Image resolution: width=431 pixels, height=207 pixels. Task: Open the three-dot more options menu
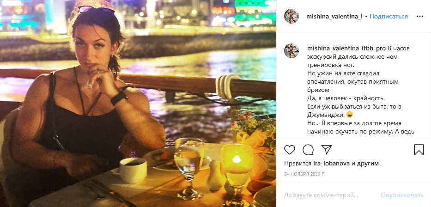[419, 16]
